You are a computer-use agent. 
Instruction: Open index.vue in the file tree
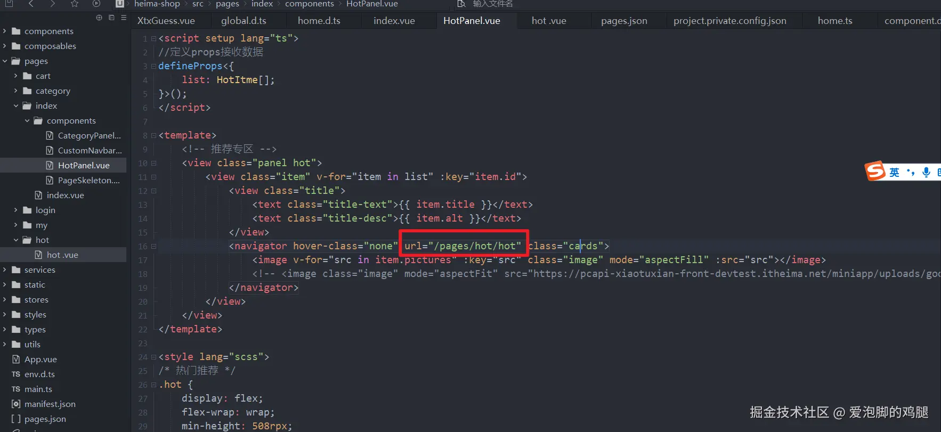[x=65, y=195]
